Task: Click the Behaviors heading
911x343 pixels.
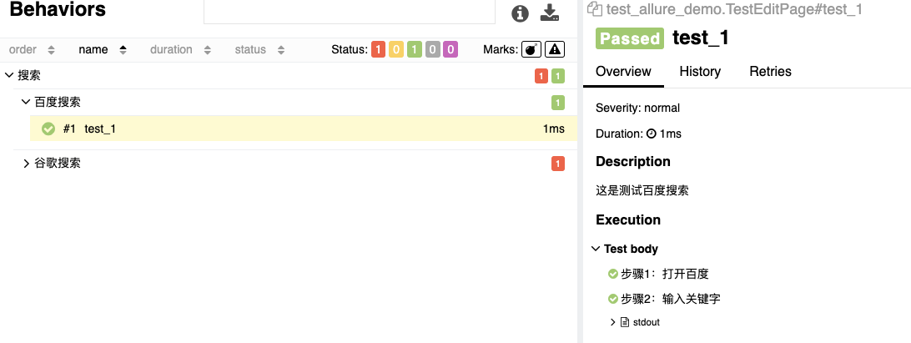Action: [x=58, y=9]
